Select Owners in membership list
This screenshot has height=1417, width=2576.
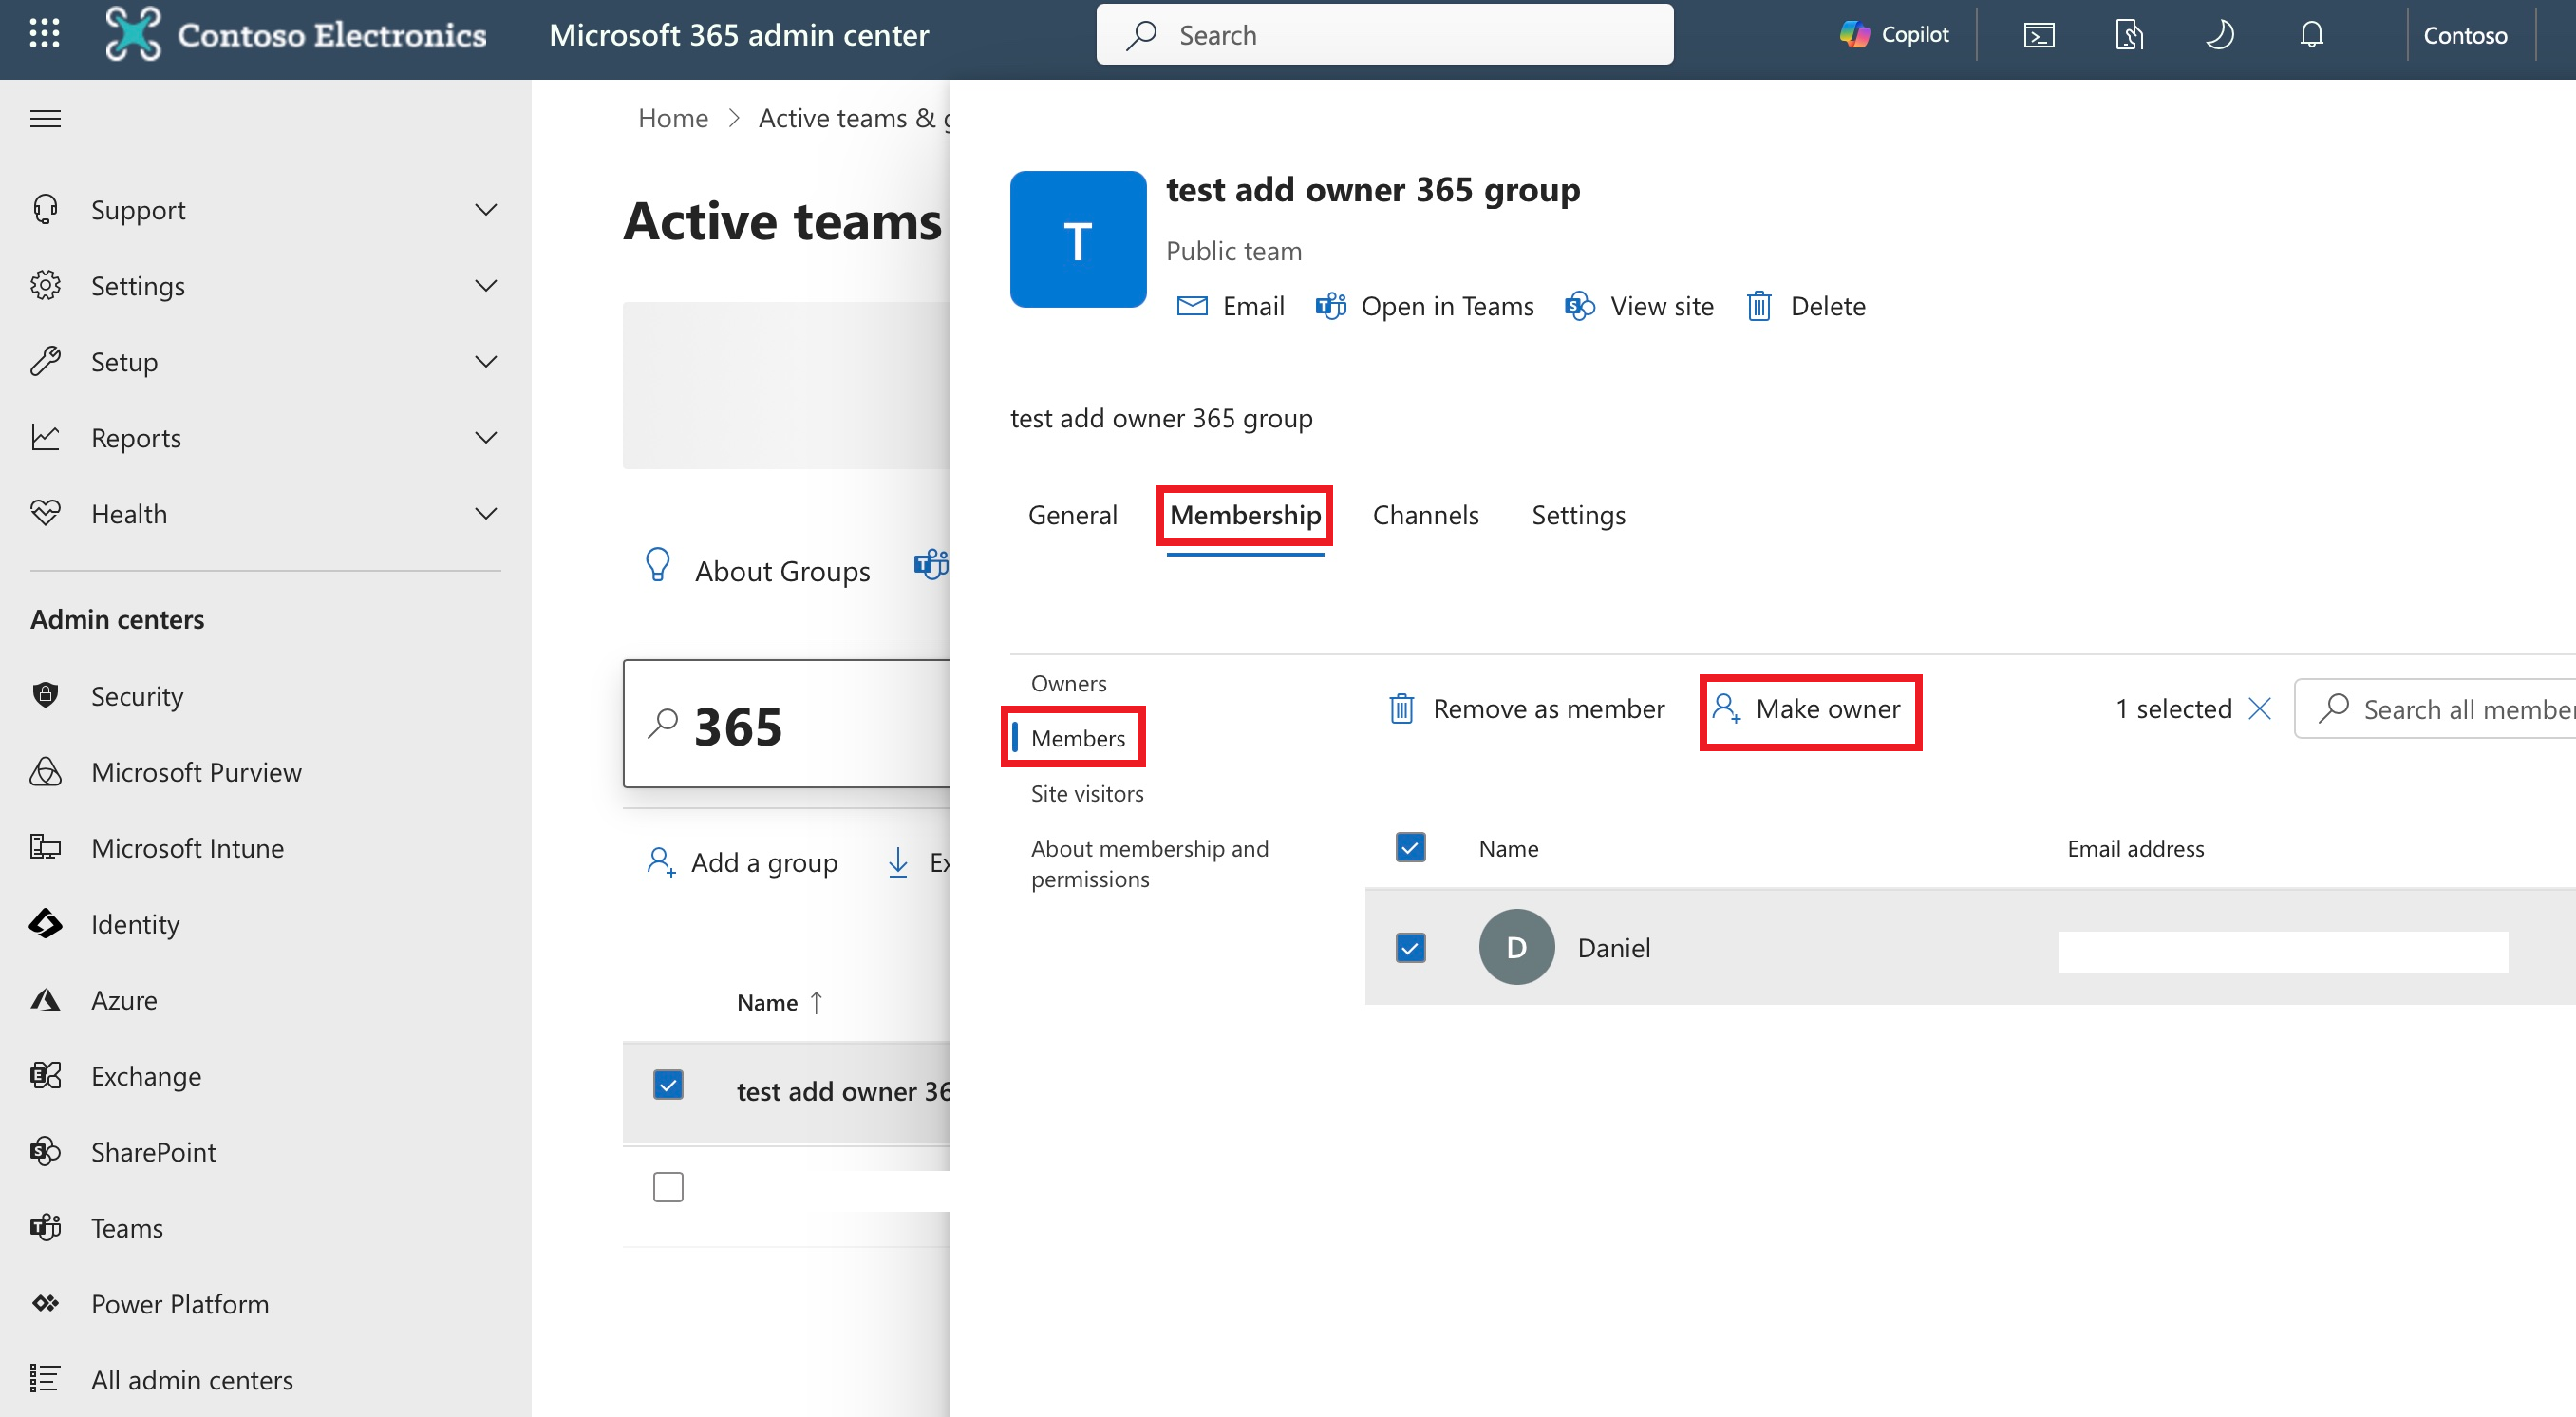coord(1068,683)
